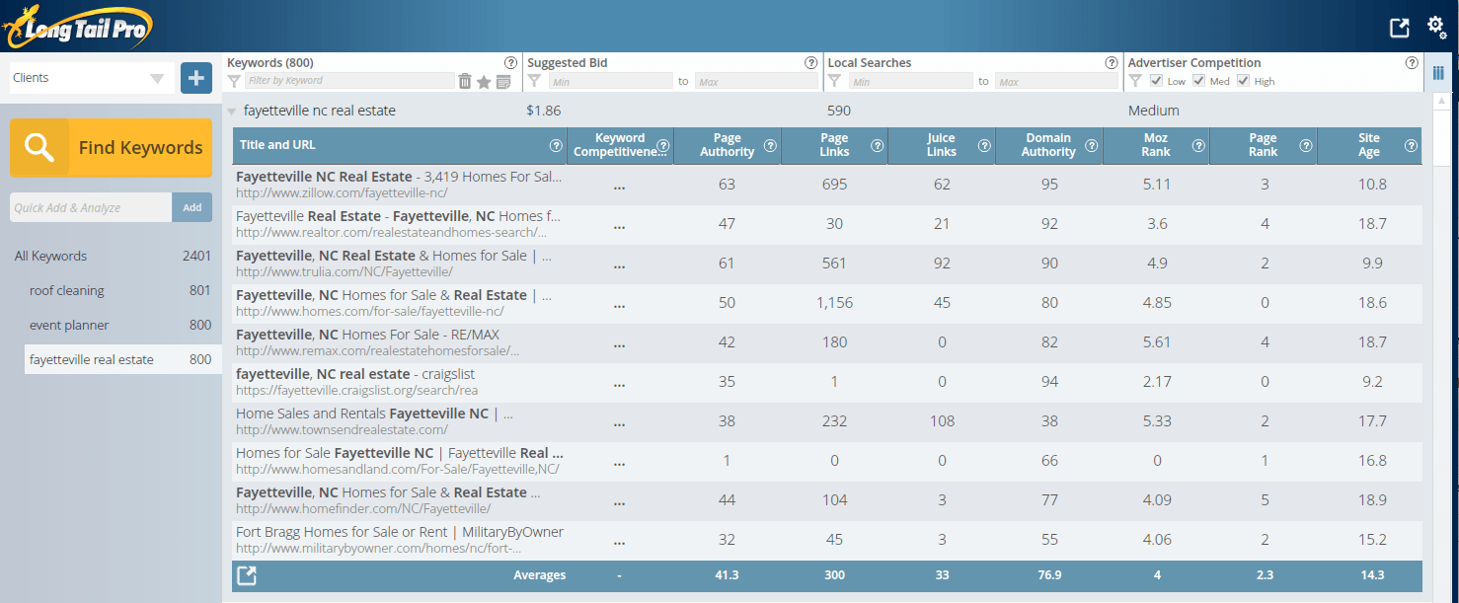Click the scroll up arrow of results list

1440,103
